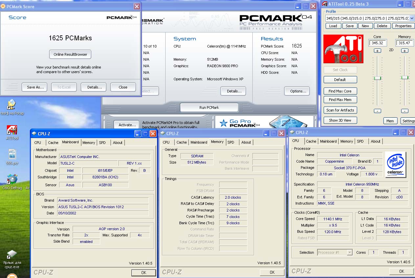This screenshot has height=278, width=415.
Task: Click the 1625 PCMarks score text
Action: [70, 38]
